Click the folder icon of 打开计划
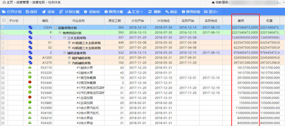 click(4, 12)
